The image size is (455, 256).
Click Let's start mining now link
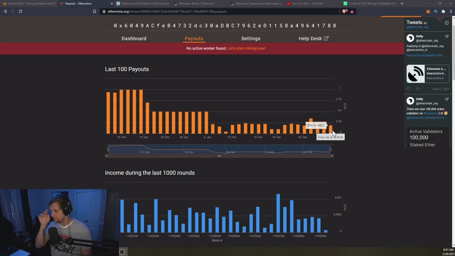[246, 48]
